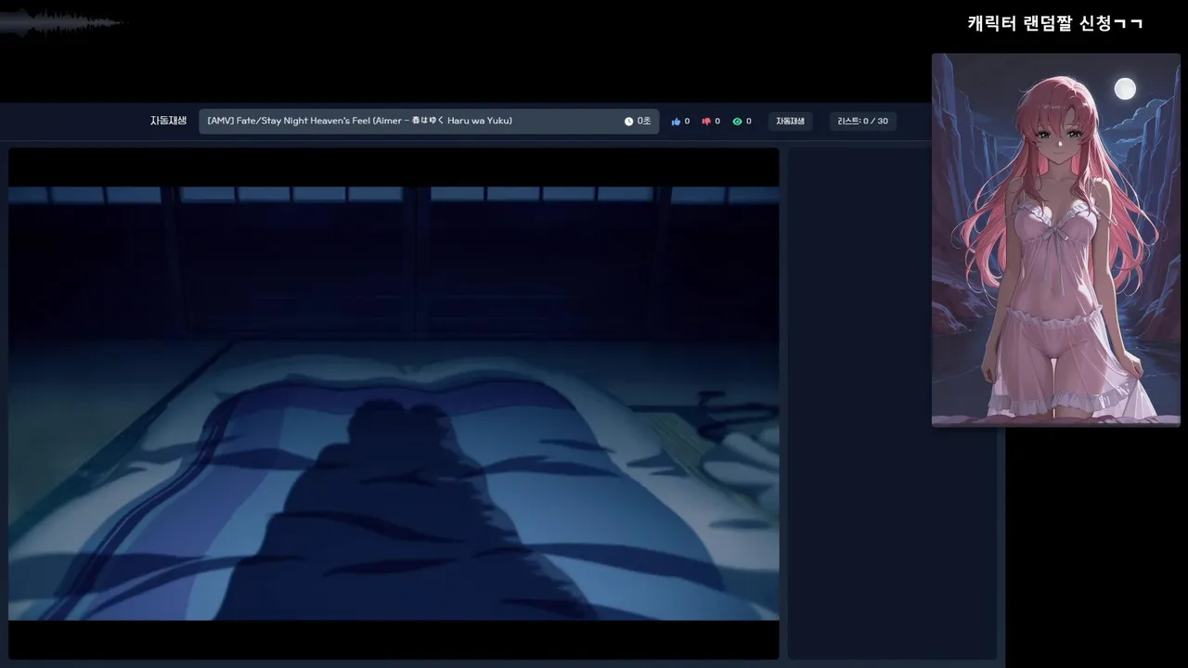Click the Fate/Stay Night AMV title field

point(429,122)
